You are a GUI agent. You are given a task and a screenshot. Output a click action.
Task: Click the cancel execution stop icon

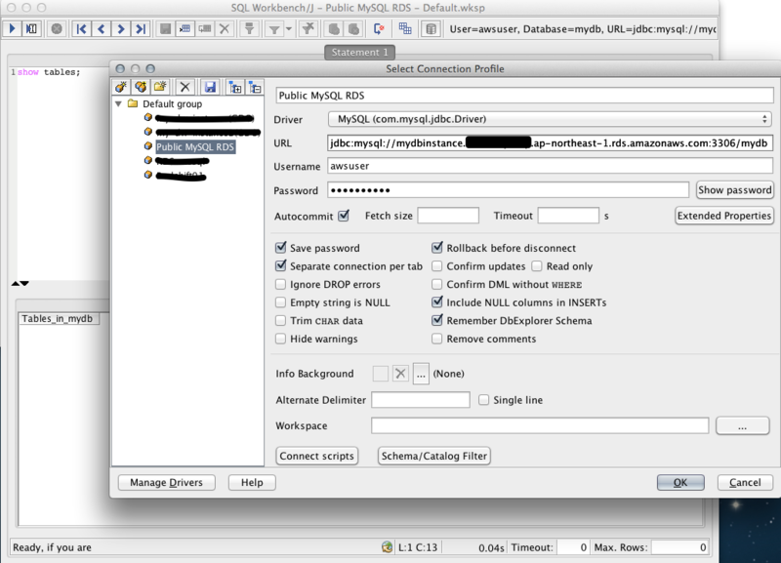tap(57, 29)
